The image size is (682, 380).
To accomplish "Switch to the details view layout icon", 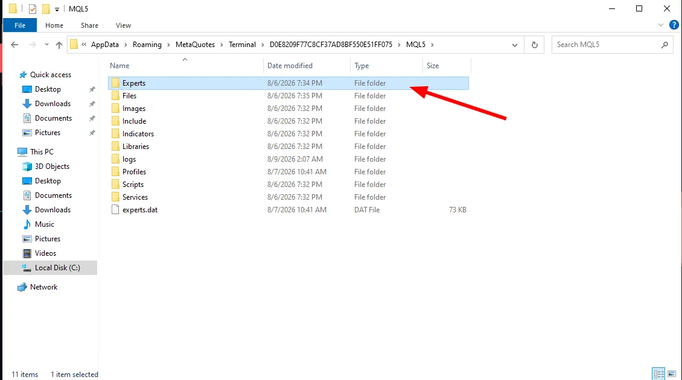I will (658, 374).
